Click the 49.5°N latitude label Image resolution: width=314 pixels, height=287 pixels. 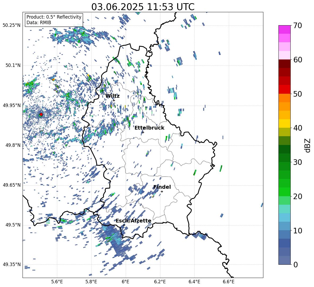[13, 225]
